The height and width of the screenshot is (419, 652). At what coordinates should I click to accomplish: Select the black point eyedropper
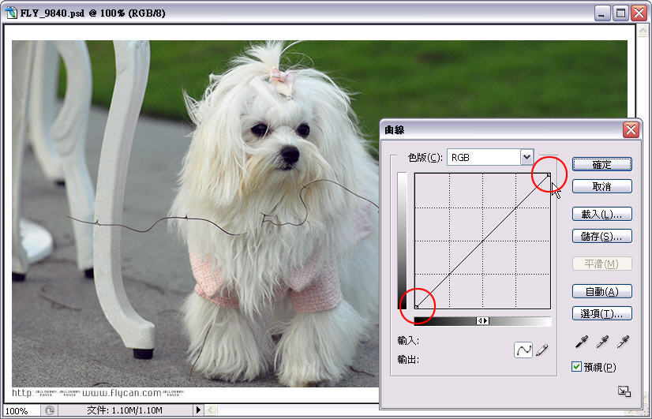[581, 342]
